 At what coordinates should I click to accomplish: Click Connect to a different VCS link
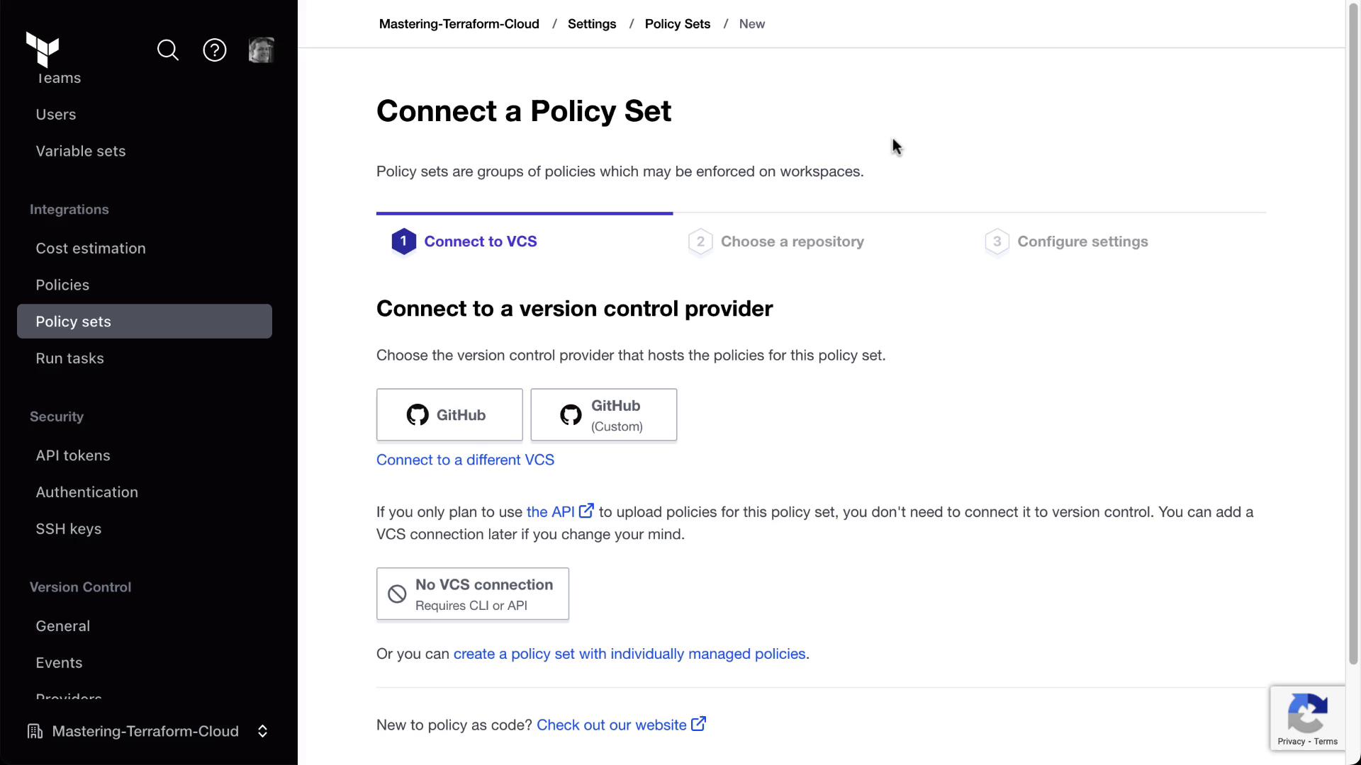tap(465, 460)
